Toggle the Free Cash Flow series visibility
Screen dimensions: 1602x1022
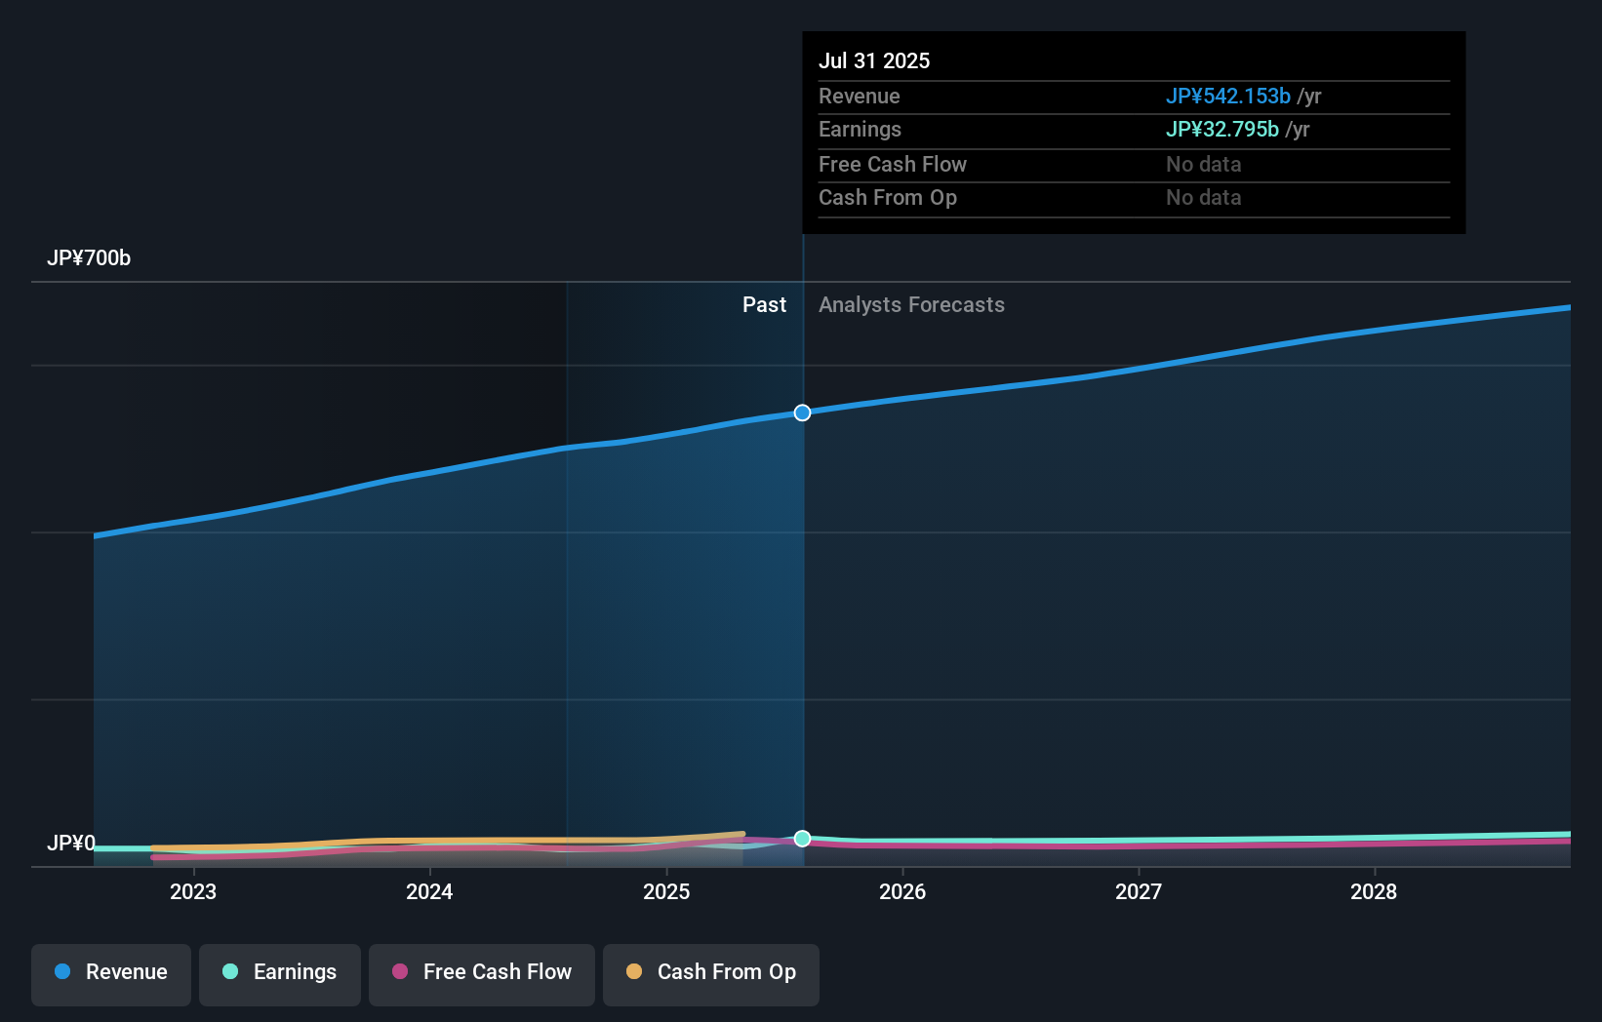point(481,972)
